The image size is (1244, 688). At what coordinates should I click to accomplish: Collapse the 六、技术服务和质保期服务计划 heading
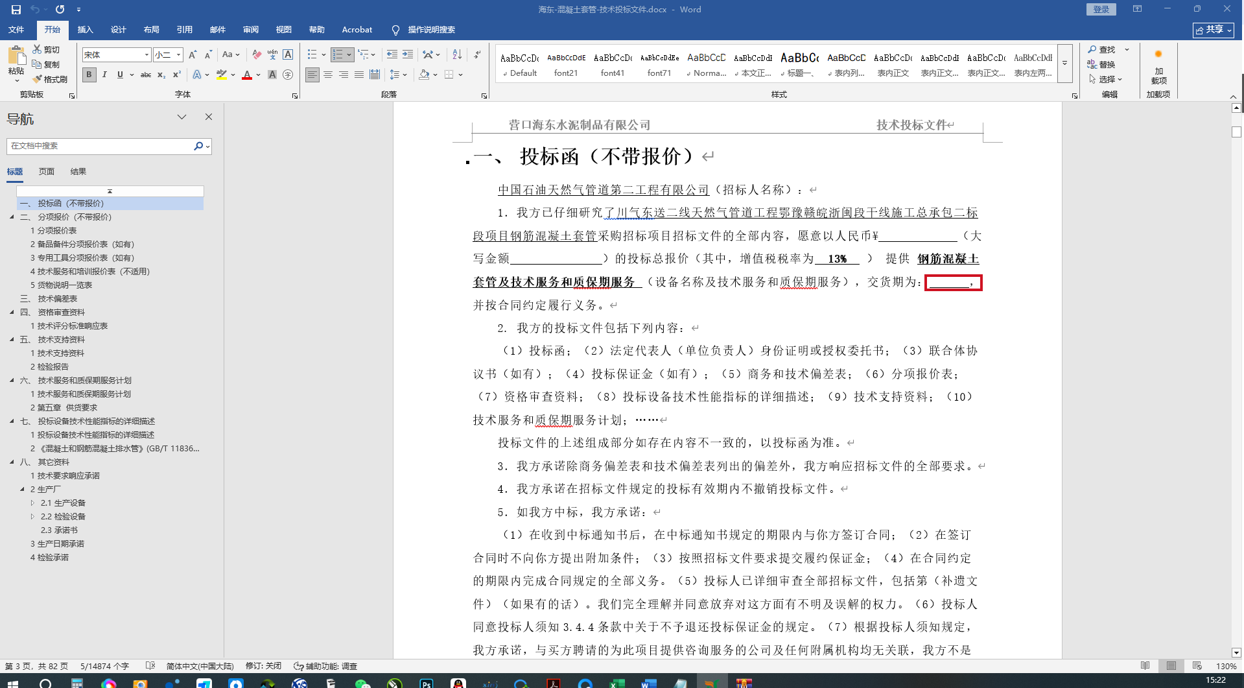click(12, 381)
